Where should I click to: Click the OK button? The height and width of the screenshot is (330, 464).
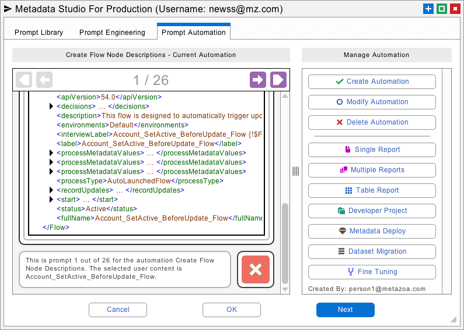(232, 310)
